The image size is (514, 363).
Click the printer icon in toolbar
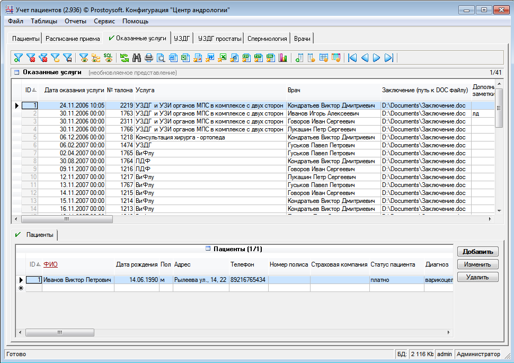click(x=149, y=58)
